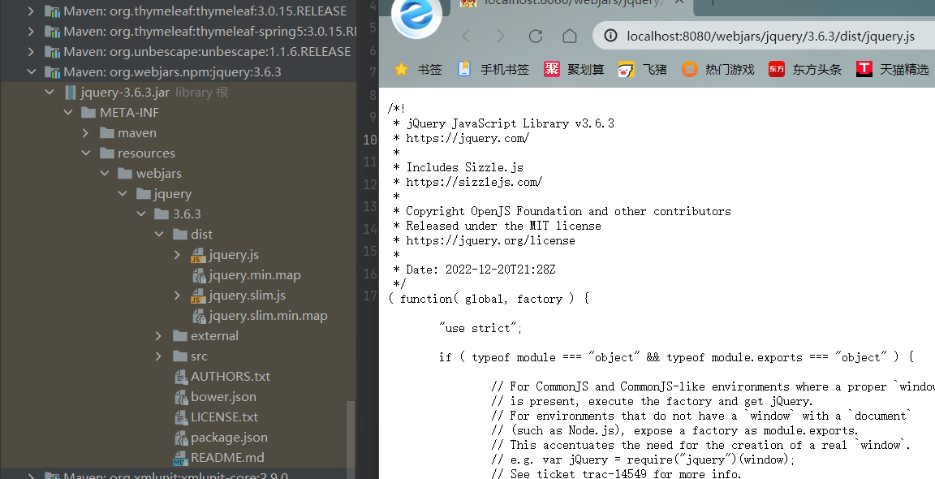This screenshot has width=935, height=479.
Task: Expand the jquery.js file node
Action: click(x=177, y=255)
